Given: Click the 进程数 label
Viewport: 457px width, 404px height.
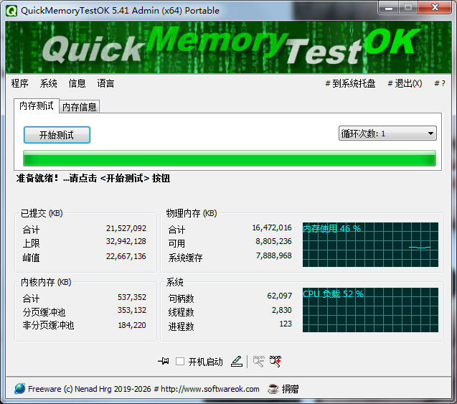Looking at the screenshot, I should coord(181,327).
